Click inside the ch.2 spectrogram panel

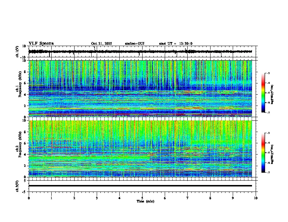pyautogui.click(x=140, y=149)
